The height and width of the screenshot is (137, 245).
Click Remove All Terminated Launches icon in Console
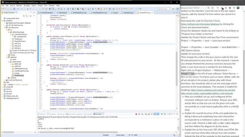coord(142,114)
